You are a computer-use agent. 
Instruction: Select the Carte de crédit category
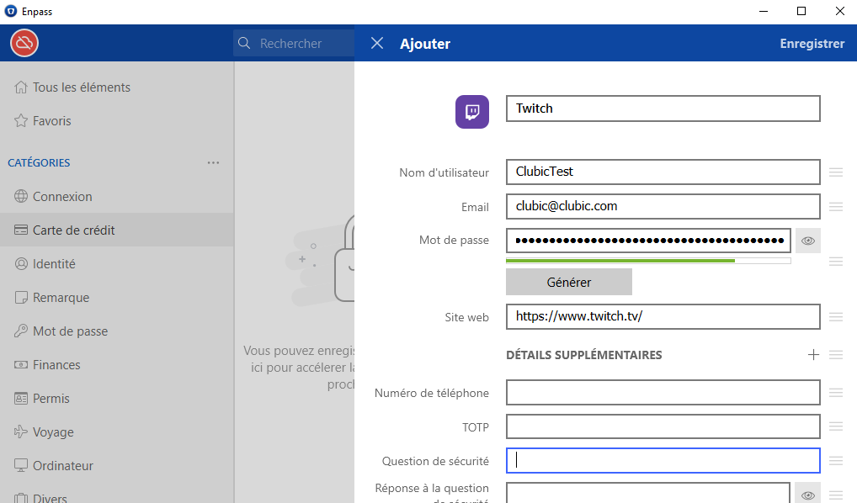(117, 230)
